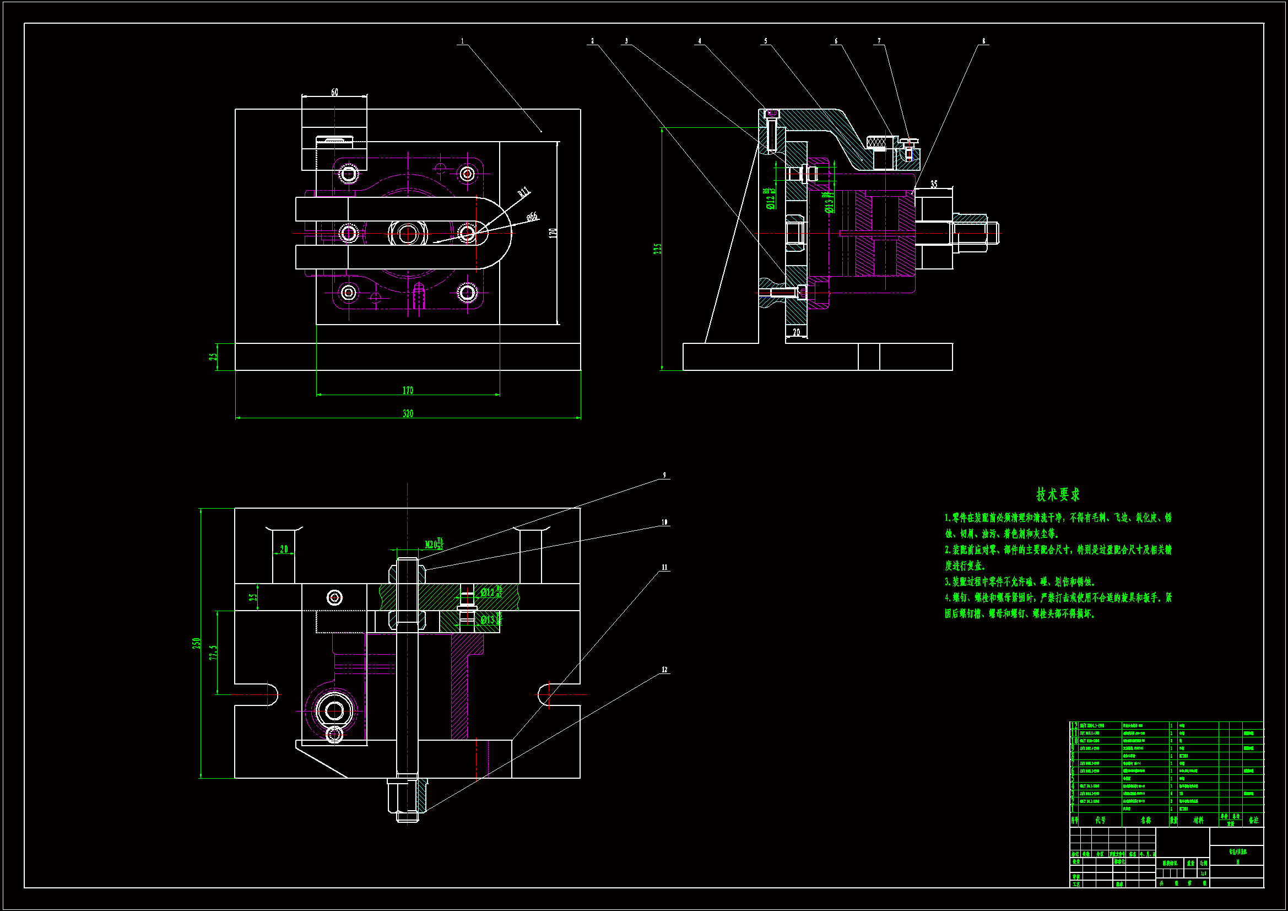Click the 技术要求 heading text
Viewport: 1288px width, 911px height.
[1058, 494]
